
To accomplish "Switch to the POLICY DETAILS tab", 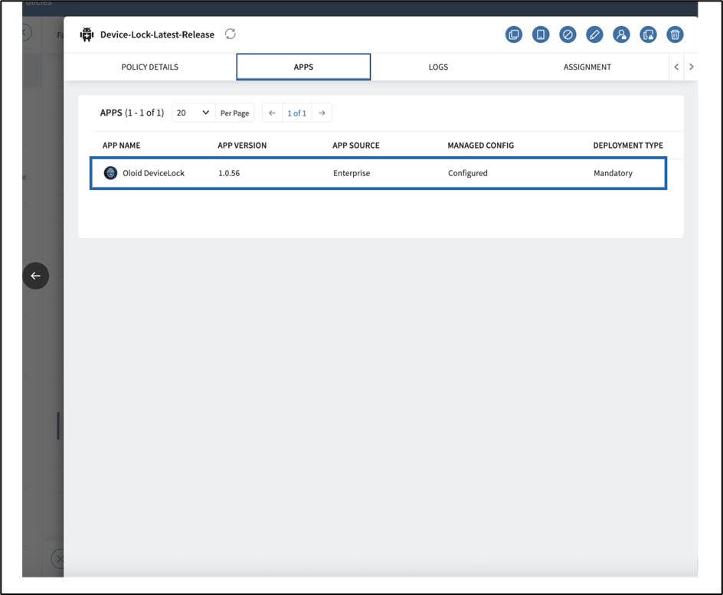I will pyautogui.click(x=150, y=67).
